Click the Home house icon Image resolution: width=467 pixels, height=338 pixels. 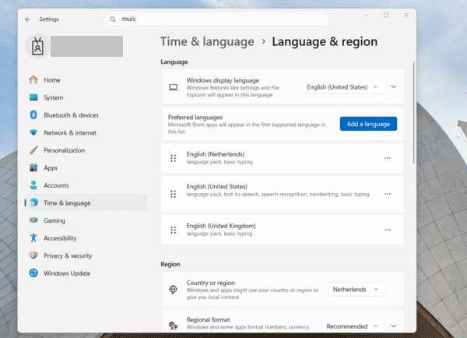pyautogui.click(x=33, y=80)
